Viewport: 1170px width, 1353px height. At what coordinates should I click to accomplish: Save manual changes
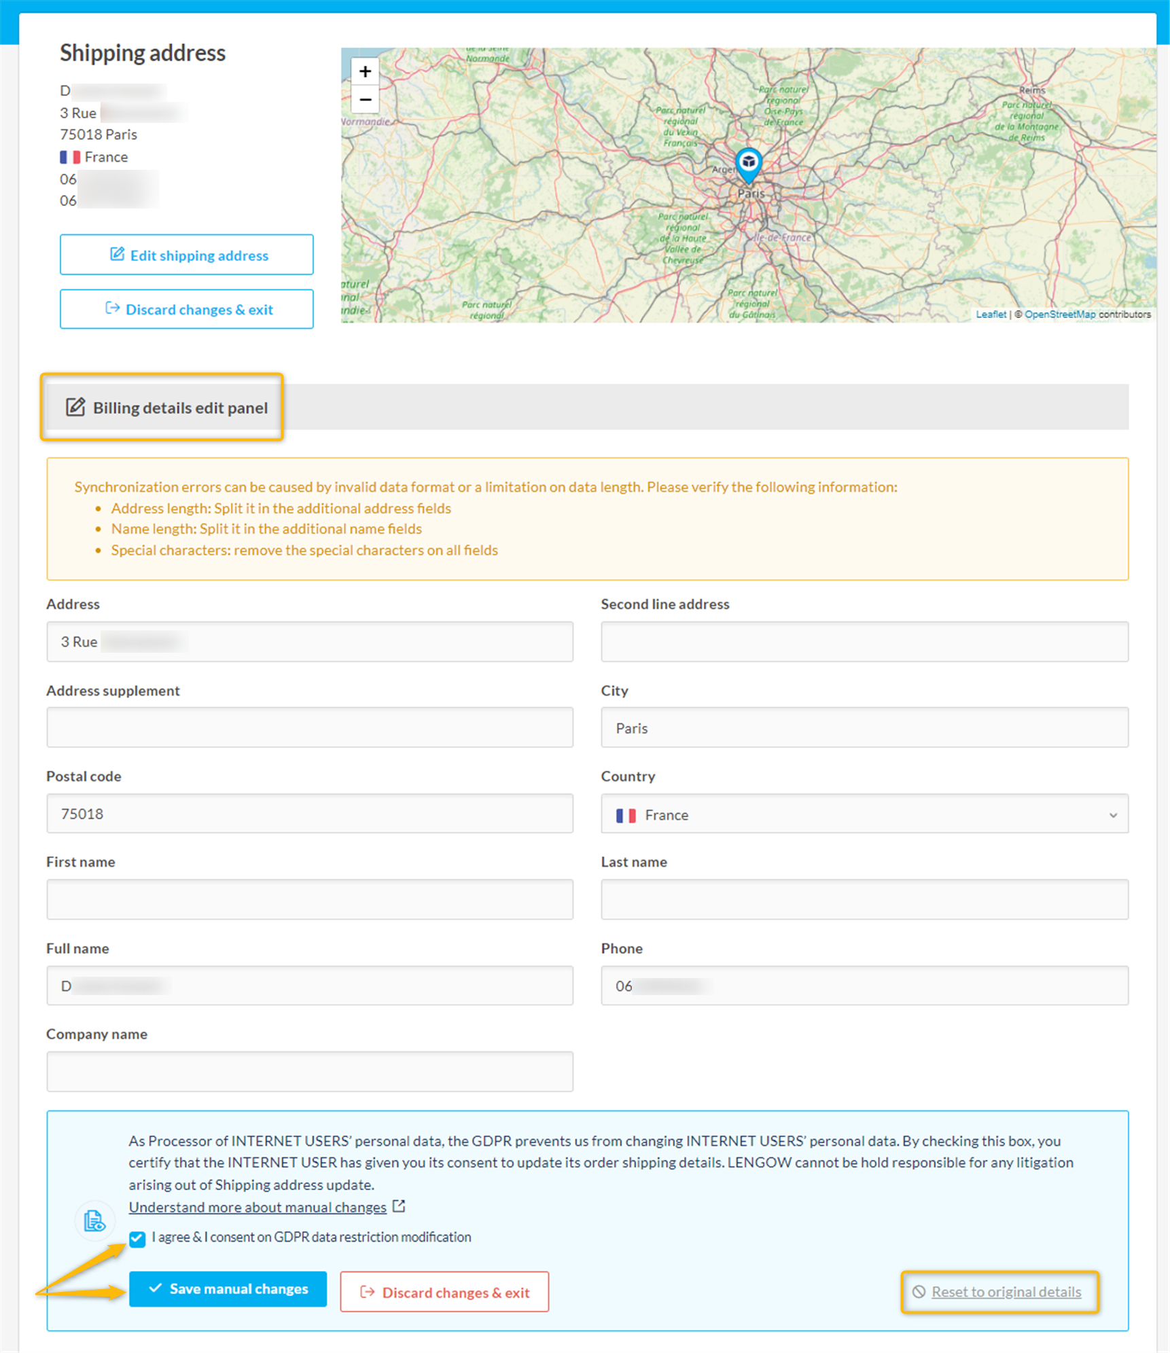tap(228, 1288)
